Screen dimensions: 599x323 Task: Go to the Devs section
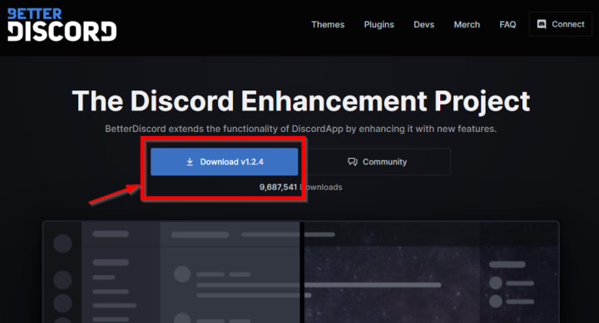pyautogui.click(x=423, y=24)
